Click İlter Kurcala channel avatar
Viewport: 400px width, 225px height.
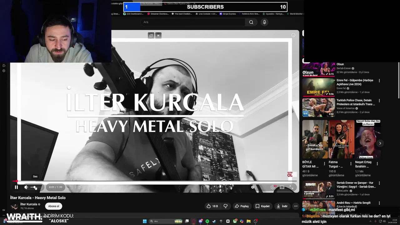14,207
